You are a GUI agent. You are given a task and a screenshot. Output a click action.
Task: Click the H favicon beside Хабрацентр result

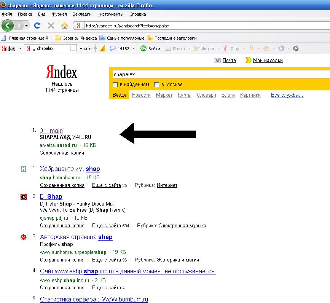click(24, 169)
